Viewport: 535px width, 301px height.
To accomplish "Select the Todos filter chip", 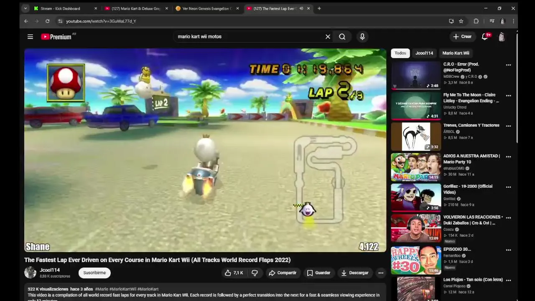I will point(400,53).
